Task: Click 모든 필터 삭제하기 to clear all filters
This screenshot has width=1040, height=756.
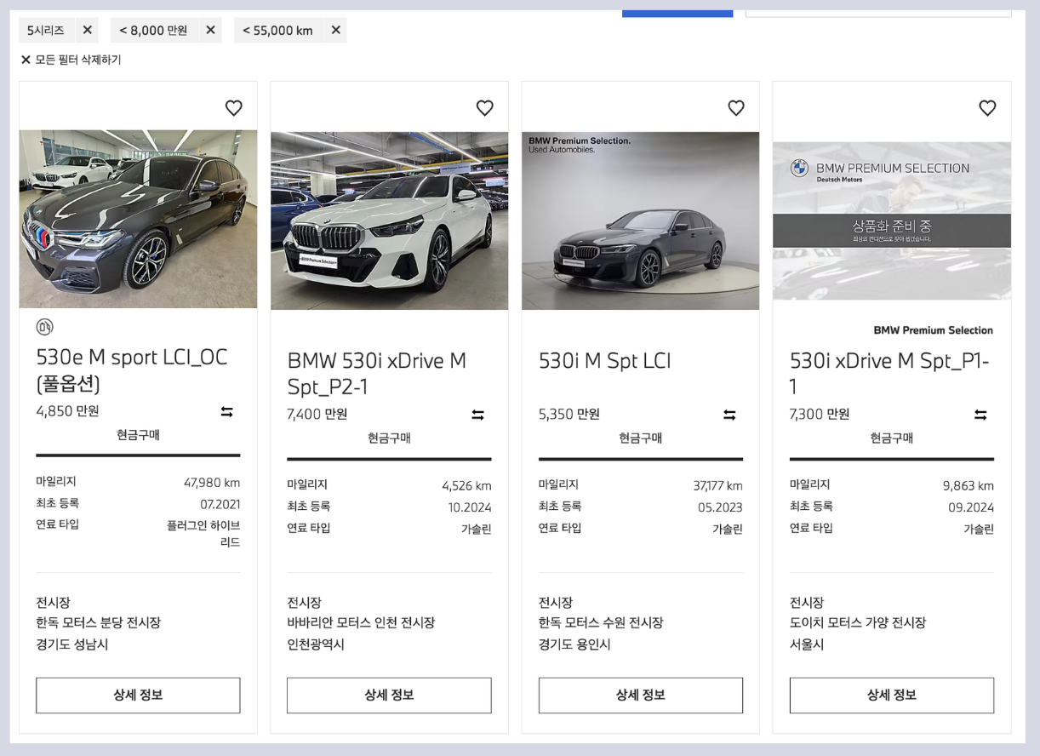Action: point(71,60)
